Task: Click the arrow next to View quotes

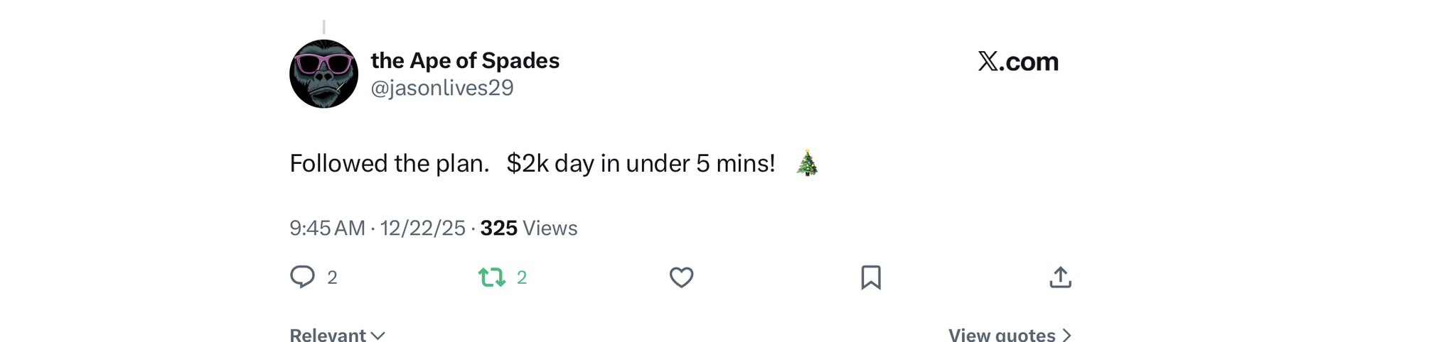Action: tap(1066, 335)
